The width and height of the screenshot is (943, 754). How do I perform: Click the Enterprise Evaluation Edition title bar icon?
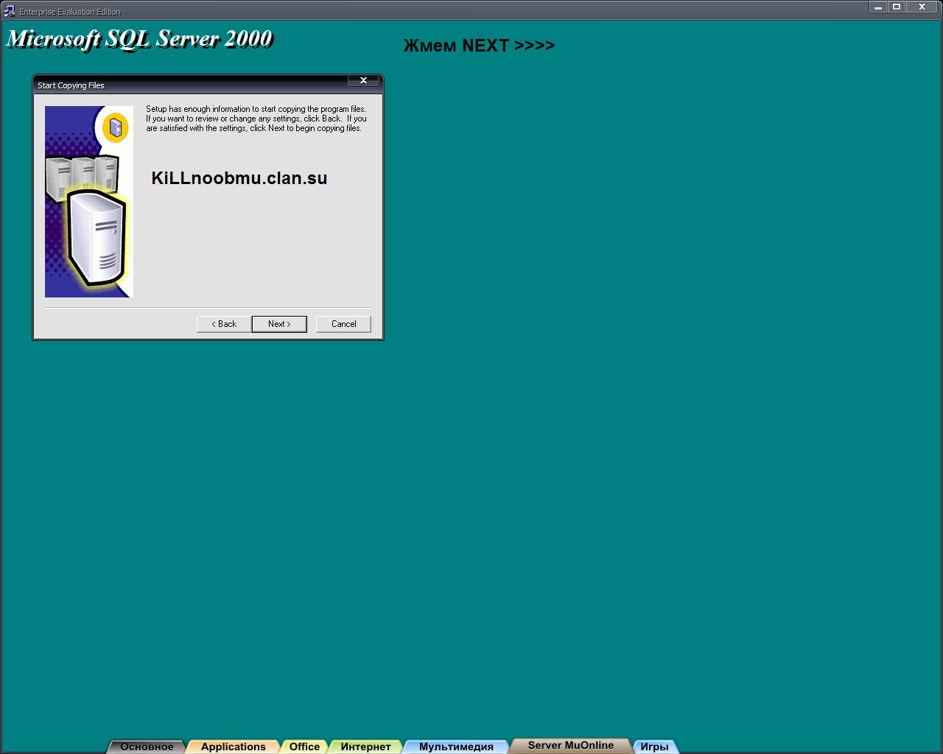(x=9, y=11)
